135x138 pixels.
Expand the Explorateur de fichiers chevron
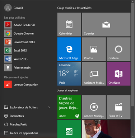pyautogui.click(x=49, y=107)
